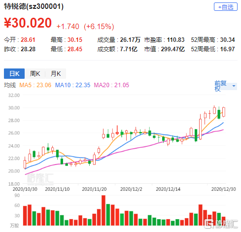Click the 52-week low value 16.97
241x232 pixels.
click(227, 49)
